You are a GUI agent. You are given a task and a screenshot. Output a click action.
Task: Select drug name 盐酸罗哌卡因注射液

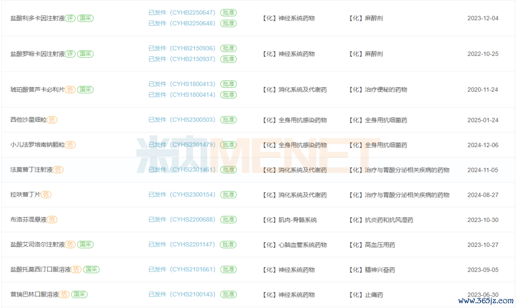click(x=38, y=53)
